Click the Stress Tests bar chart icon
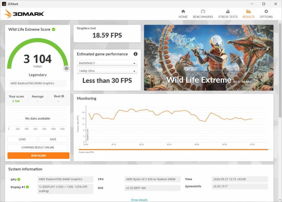The height and width of the screenshot is (202, 282). pyautogui.click(x=228, y=11)
